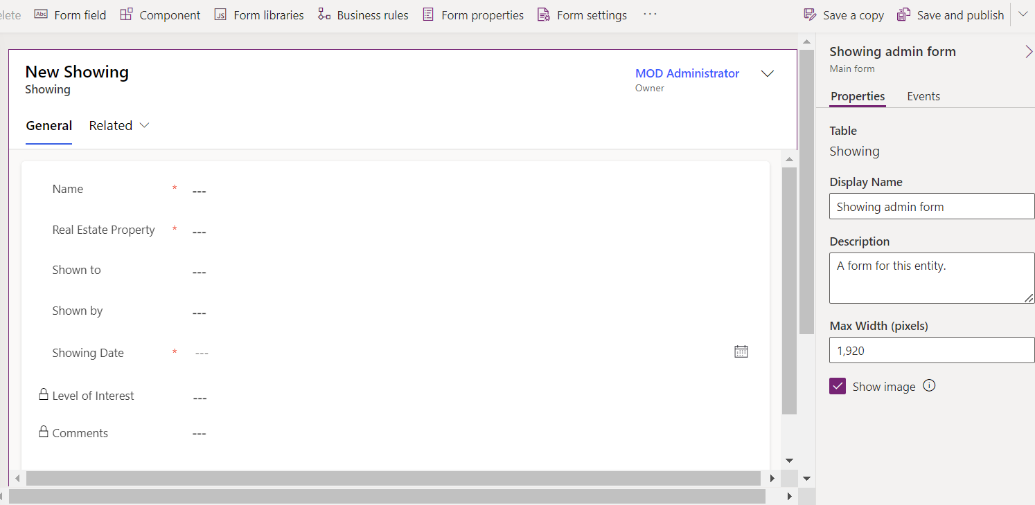Screen dimensions: 1035x505
Task: Select the General tab on the form
Action: [48, 126]
